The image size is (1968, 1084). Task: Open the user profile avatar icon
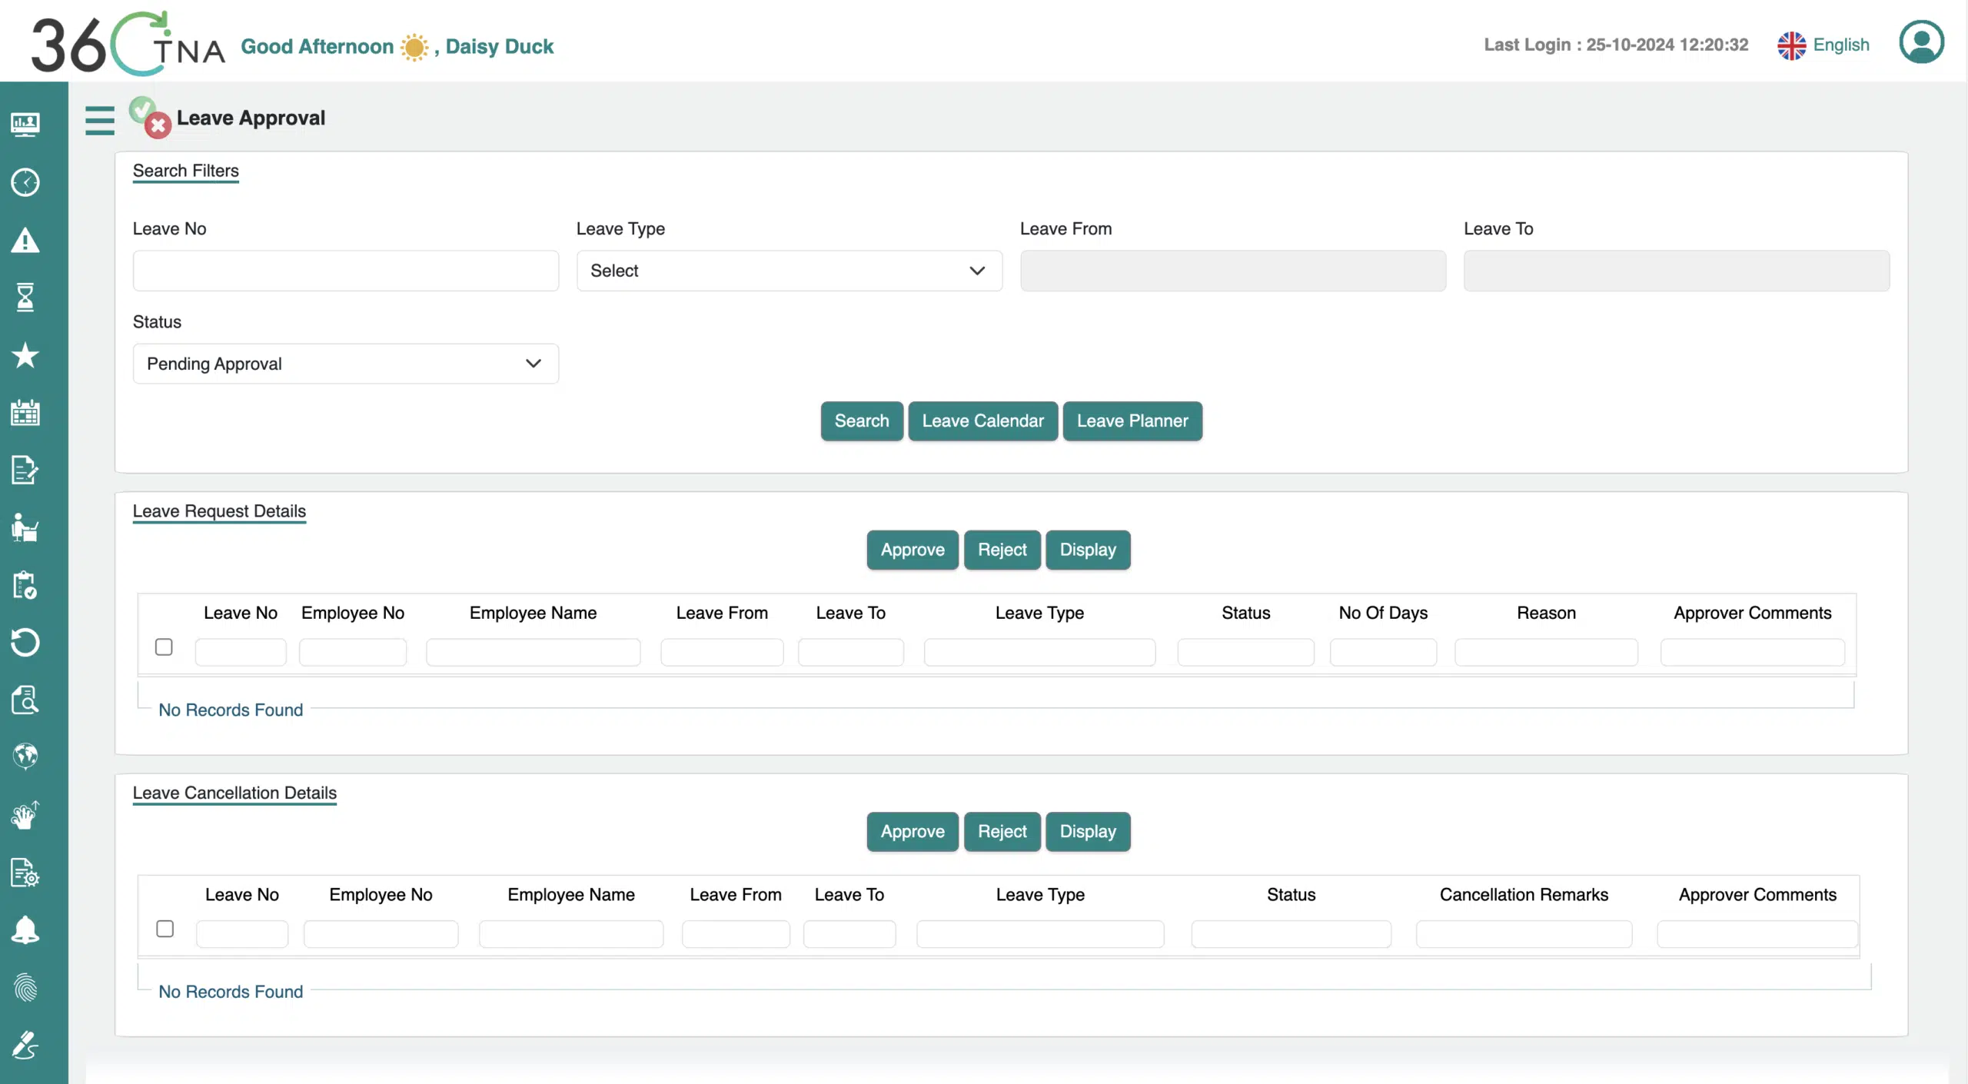pos(1921,42)
